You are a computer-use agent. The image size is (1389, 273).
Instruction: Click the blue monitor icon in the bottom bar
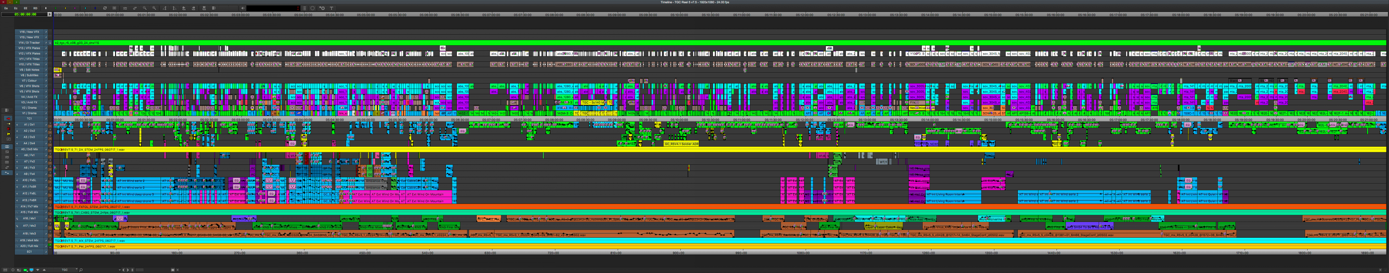pos(31,270)
